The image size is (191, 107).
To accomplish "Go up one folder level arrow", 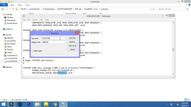I will (13, 9).
